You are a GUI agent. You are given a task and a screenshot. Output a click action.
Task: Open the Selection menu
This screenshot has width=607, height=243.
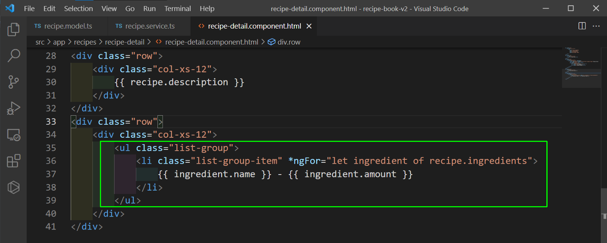pos(78,8)
